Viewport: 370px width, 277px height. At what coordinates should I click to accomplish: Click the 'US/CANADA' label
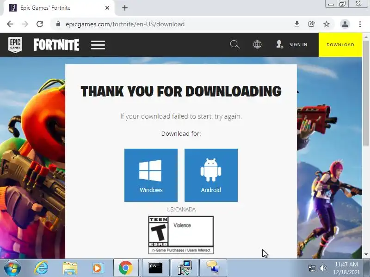(x=181, y=210)
